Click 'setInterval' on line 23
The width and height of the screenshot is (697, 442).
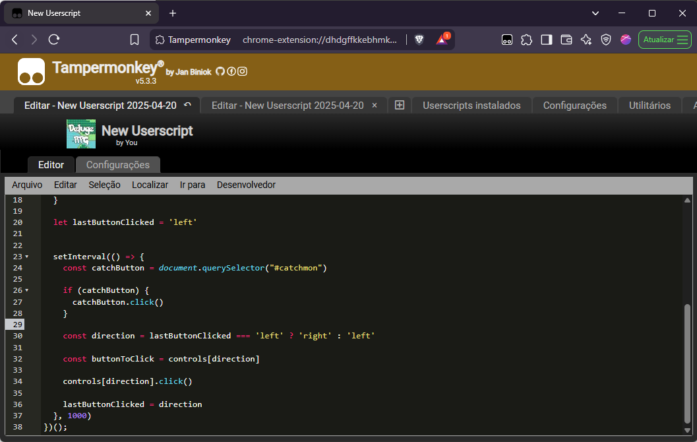pyautogui.click(x=80, y=257)
